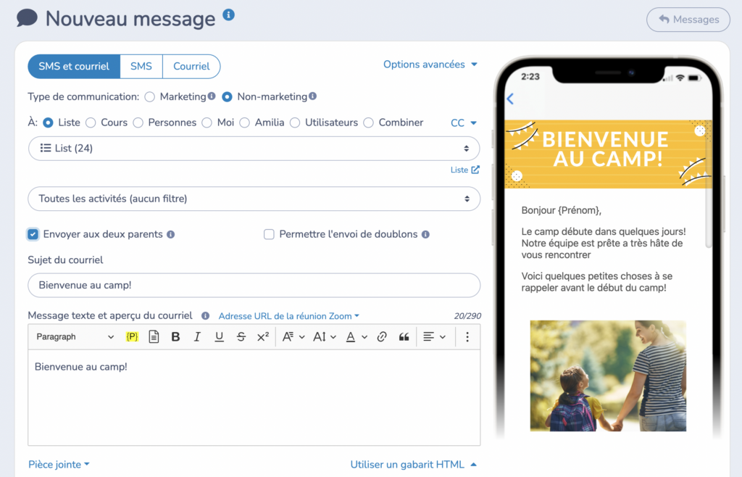The image size is (742, 477).
Task: Click the {P} personalization field icon
Action: pyautogui.click(x=131, y=336)
